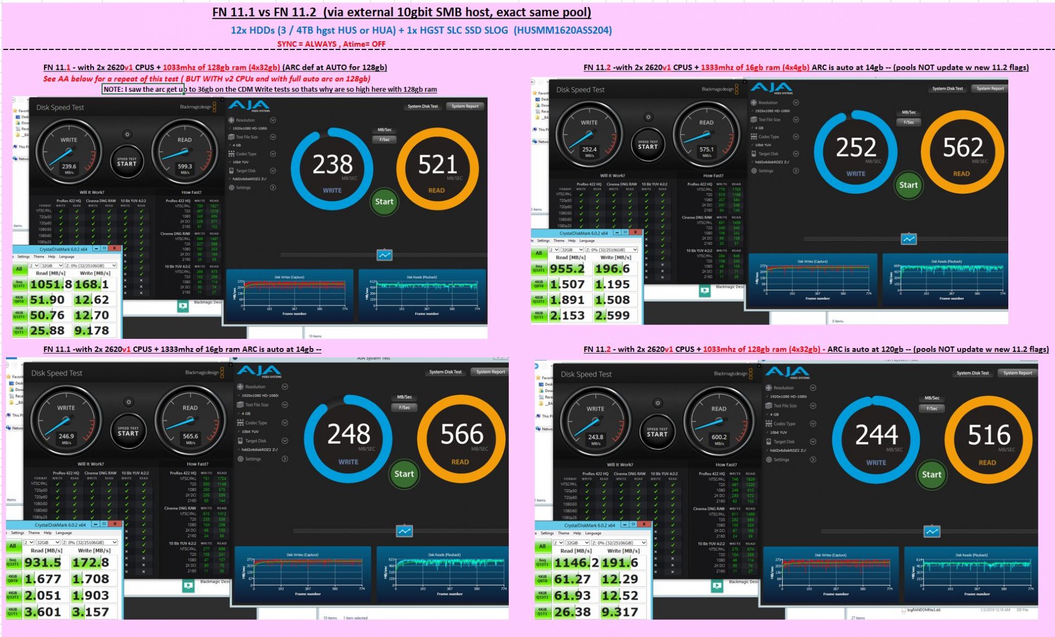Toggle MB/Sec unit beside the 252 write ring
This screenshot has width=1055, height=637.
pos(909,112)
